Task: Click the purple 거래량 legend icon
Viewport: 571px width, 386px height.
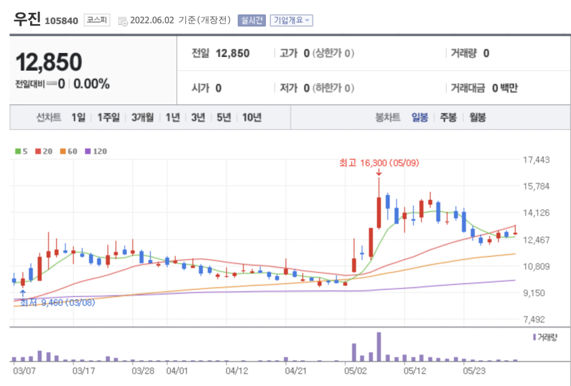Action: coord(535,337)
